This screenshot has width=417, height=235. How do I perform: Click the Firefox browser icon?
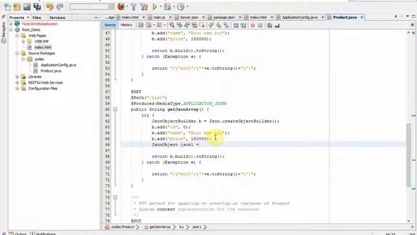click(x=121, y=7)
